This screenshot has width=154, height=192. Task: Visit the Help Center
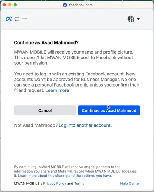coord(130,183)
